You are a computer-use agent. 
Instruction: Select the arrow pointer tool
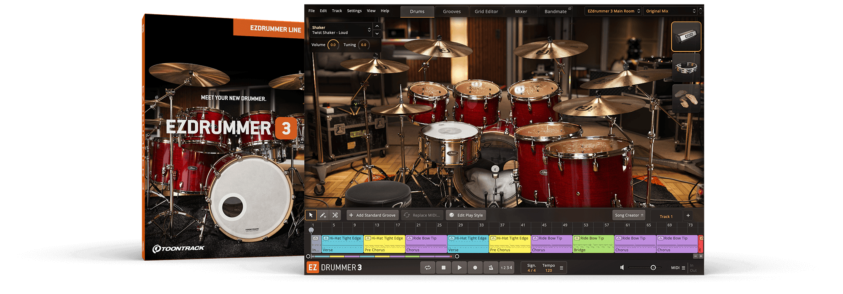click(311, 215)
